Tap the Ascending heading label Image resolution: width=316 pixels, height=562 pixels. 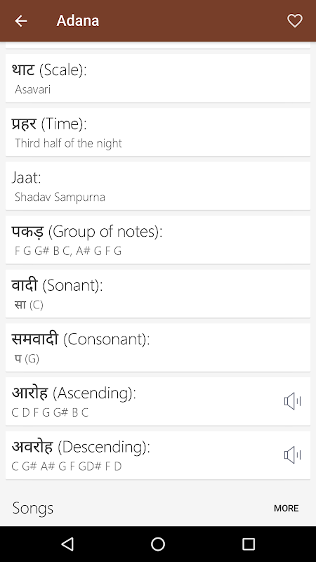click(x=74, y=393)
